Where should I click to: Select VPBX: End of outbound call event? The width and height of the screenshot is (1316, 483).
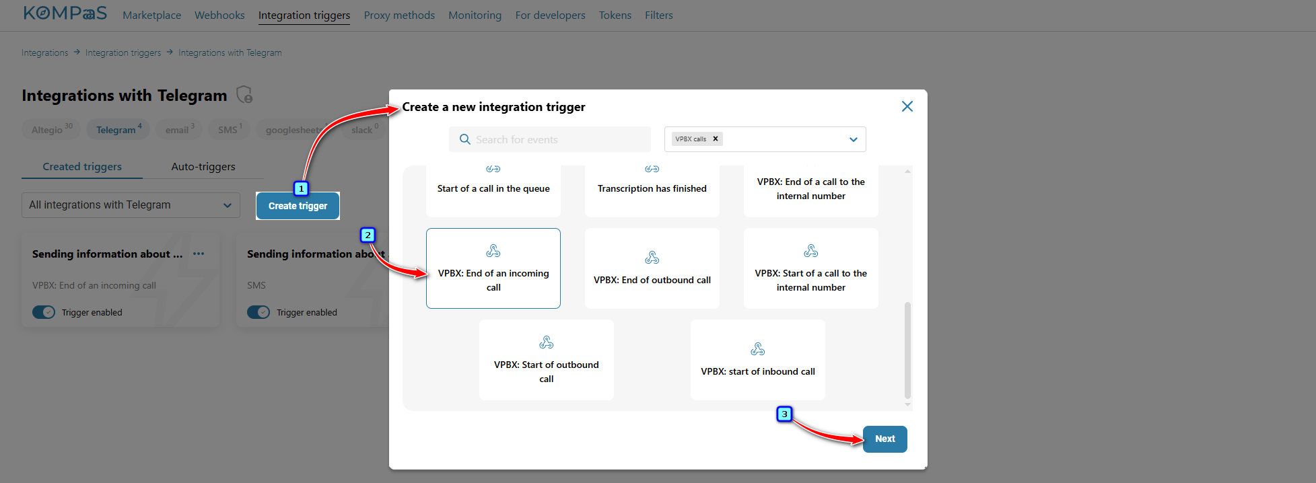tap(652, 268)
